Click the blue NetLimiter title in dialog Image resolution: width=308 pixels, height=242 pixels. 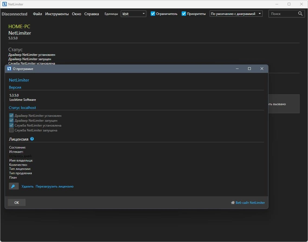[x=19, y=80]
